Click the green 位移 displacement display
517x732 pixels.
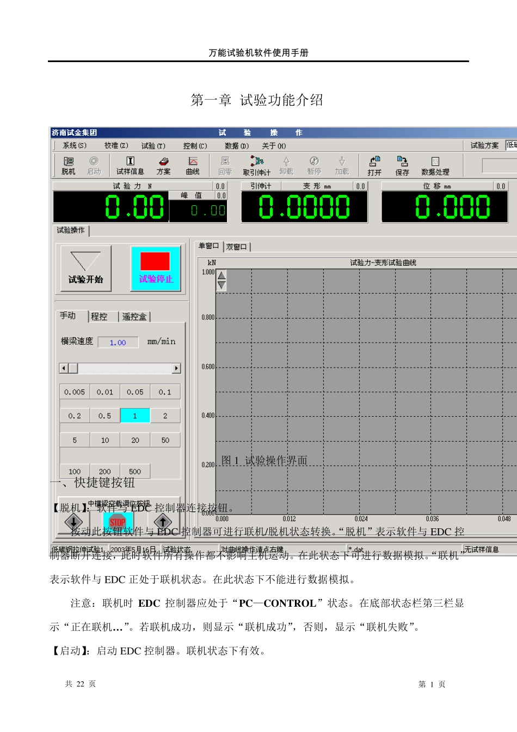pyautogui.click(x=445, y=207)
